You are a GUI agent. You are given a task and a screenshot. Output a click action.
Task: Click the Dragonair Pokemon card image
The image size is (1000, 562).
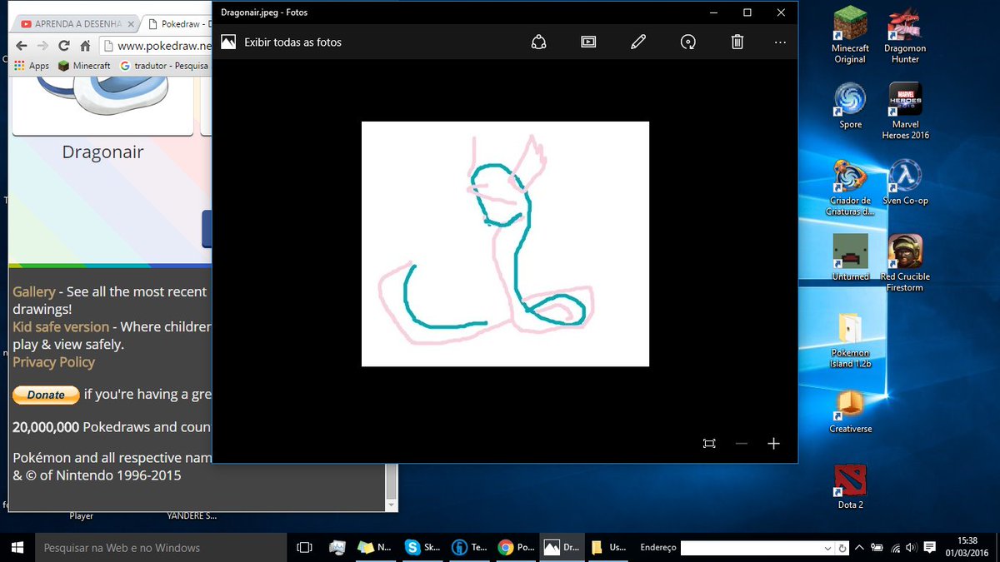[103, 104]
